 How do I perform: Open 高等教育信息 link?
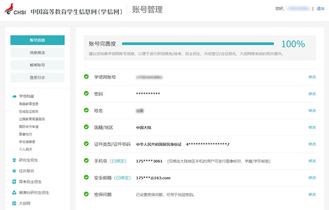[x=29, y=104]
